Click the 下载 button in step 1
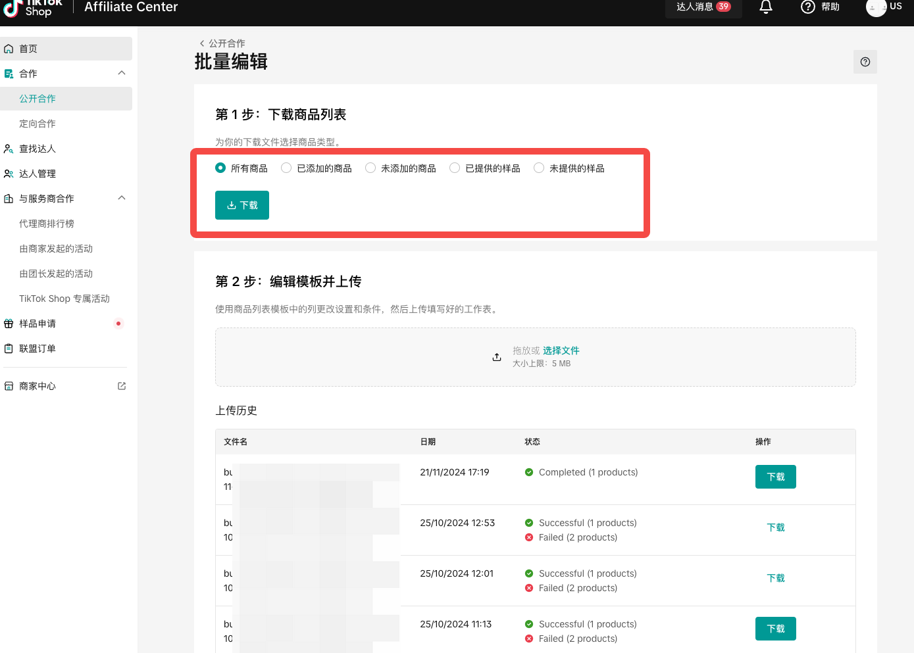Viewport: 914px width, 653px height. point(241,205)
